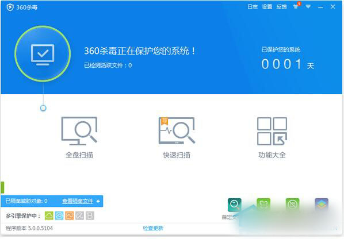Open the 反馈 feedback menu
344x239 pixels.
281,7
